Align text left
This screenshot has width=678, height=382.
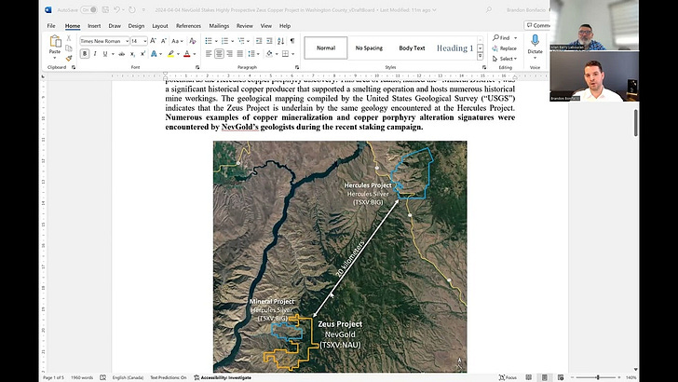(209, 54)
